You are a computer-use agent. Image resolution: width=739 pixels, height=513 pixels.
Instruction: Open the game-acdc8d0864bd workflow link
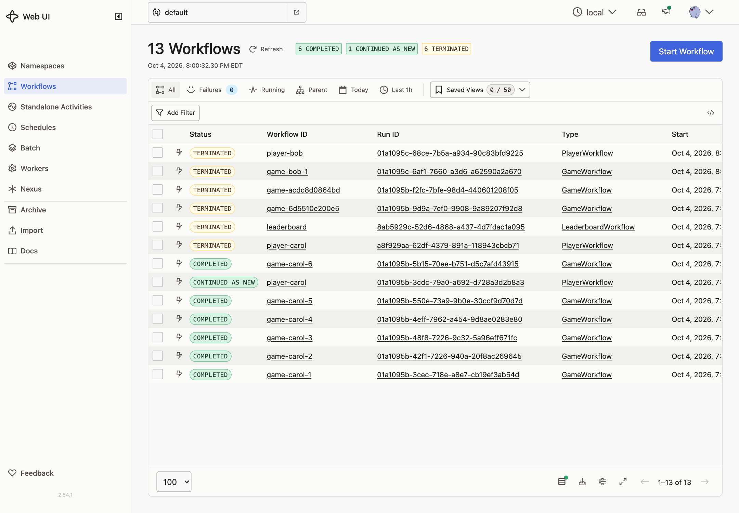tap(303, 190)
